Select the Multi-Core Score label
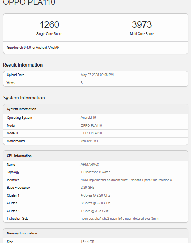 [142, 34]
